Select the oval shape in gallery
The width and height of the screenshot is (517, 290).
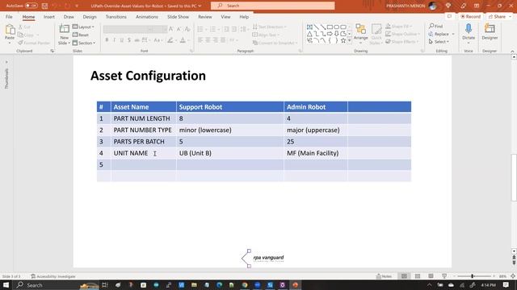[336, 27]
